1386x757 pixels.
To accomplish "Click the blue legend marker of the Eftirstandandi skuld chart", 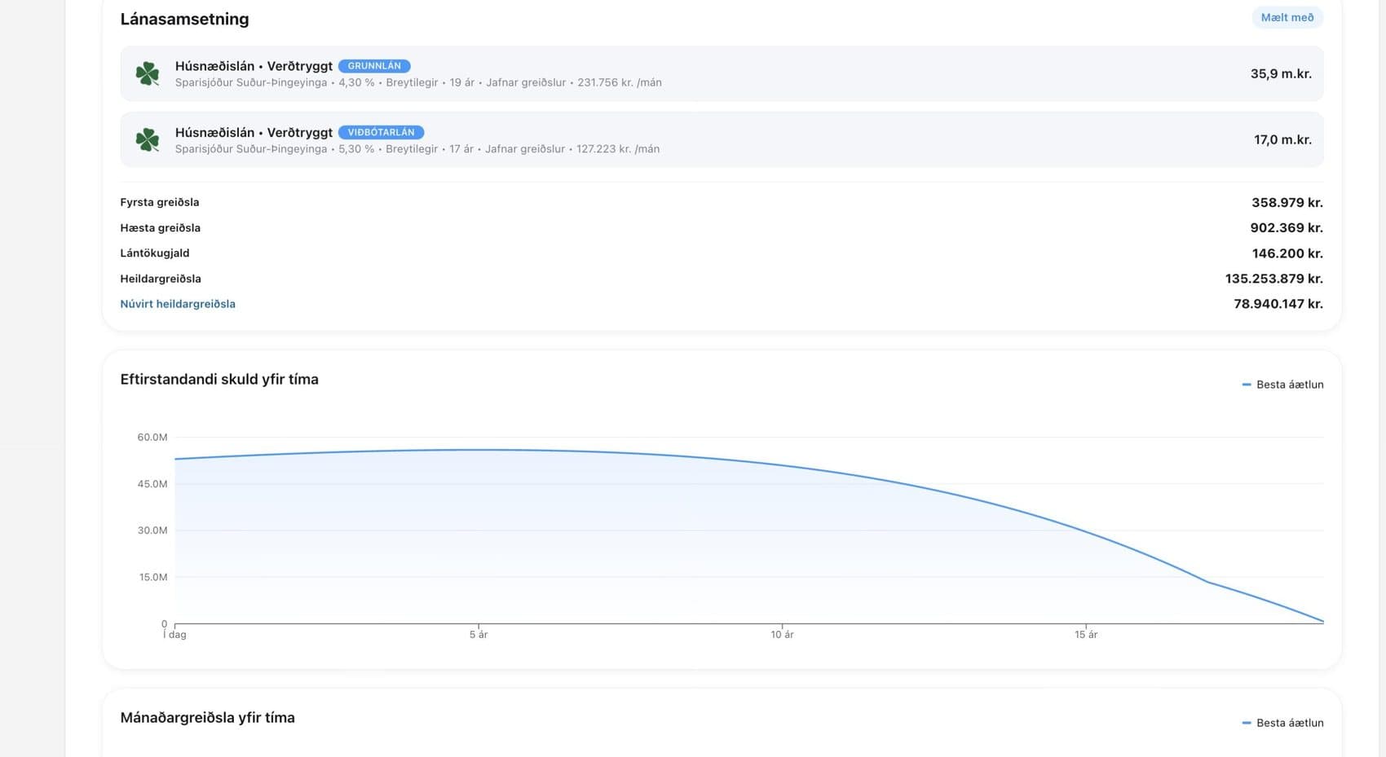I will point(1246,385).
